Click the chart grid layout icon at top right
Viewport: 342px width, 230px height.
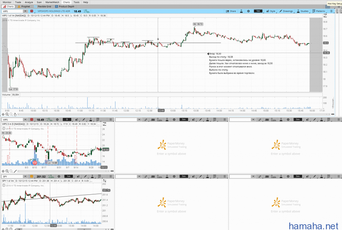click(327, 7)
